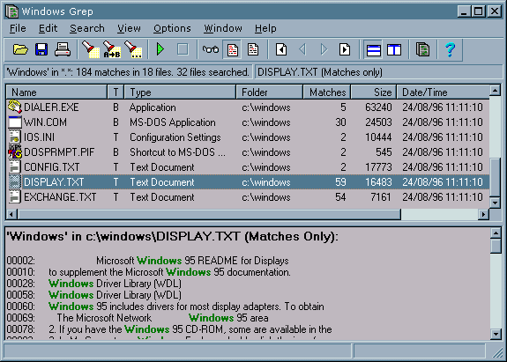Click the file list scroll down arrow
507x362 pixels.
tap(495, 203)
